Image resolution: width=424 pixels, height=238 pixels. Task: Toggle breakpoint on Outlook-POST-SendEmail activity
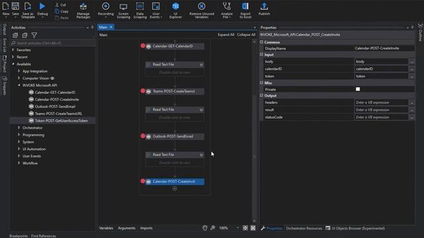pyautogui.click(x=143, y=136)
